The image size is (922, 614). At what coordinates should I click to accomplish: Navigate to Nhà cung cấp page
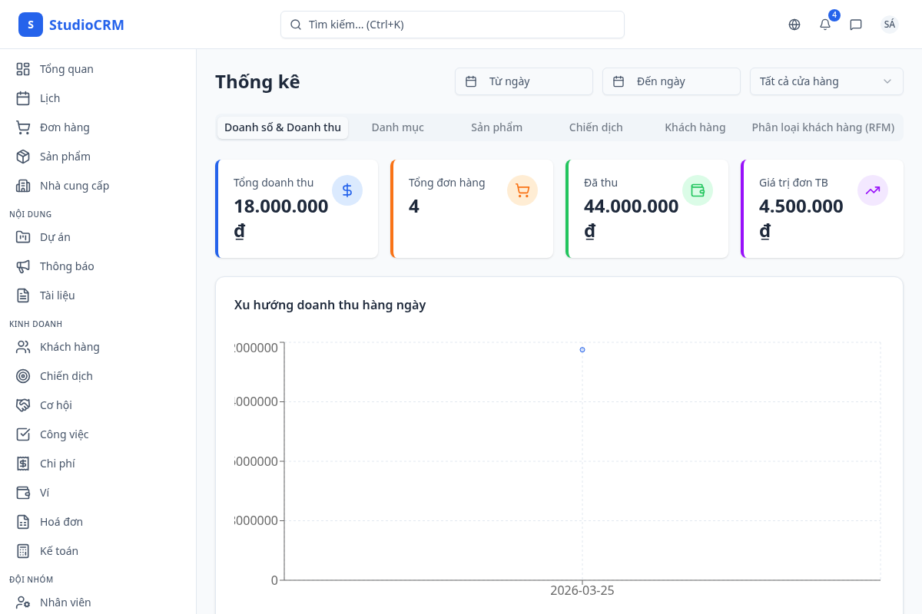[x=75, y=186]
